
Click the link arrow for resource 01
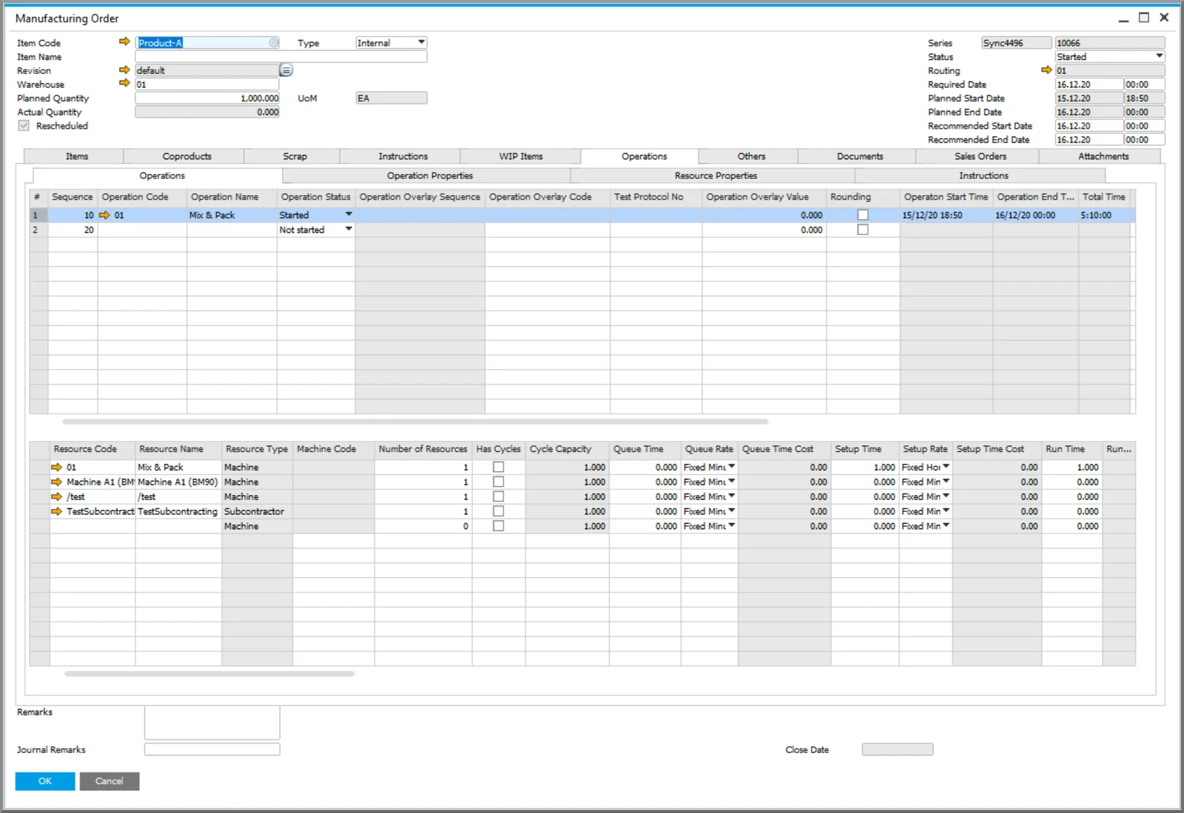pos(56,468)
